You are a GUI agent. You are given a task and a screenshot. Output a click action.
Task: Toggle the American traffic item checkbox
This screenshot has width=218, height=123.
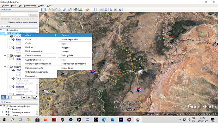click(10, 86)
